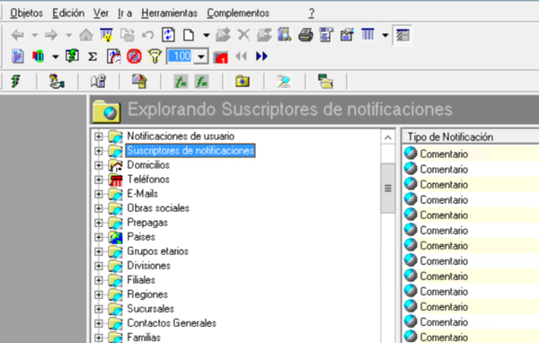
Task: Select the Obras sociales folder
Action: pos(158,208)
